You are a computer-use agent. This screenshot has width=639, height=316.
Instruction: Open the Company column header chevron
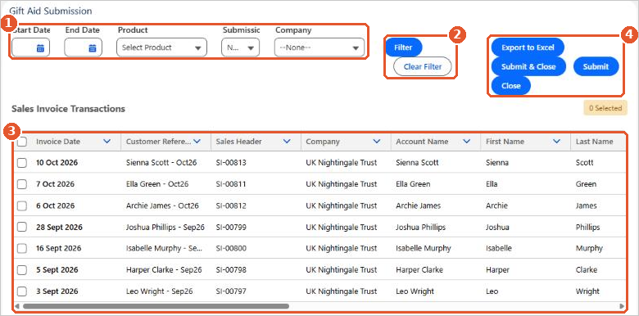[x=377, y=142]
